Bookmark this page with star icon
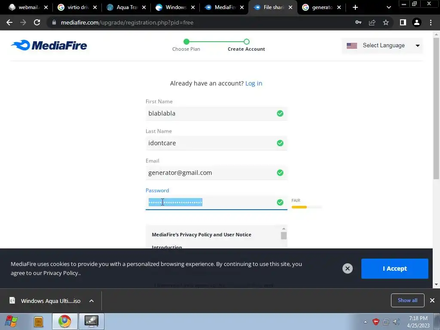 (x=386, y=22)
